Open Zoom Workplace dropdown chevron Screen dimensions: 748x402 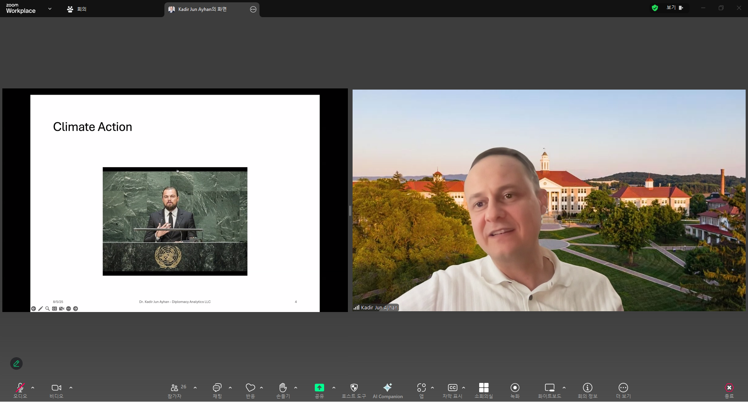(x=50, y=9)
